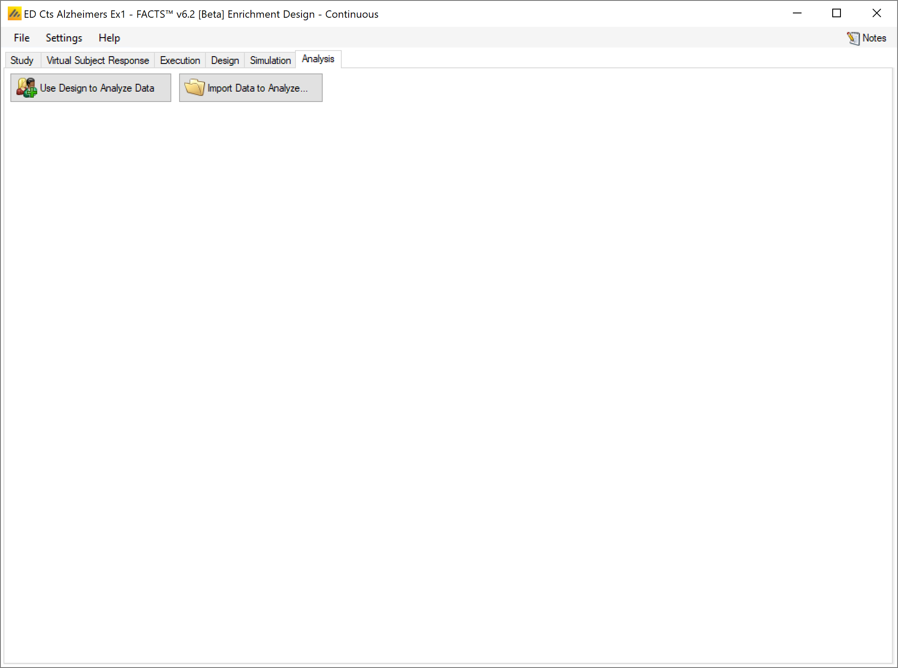Maximize the FACTS window
Image resolution: width=898 pixels, height=668 pixels.
point(837,13)
